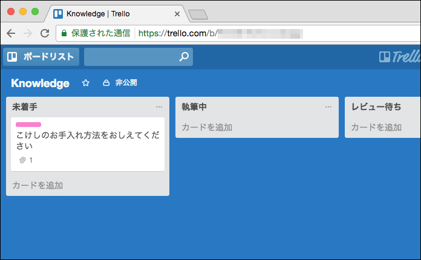
Task: Click the green secure lock icon
Action: (x=64, y=33)
